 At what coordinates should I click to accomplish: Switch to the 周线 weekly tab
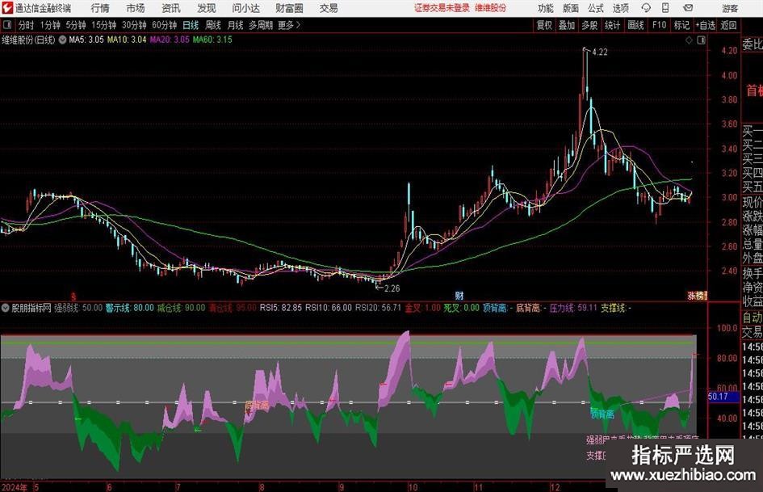click(213, 25)
